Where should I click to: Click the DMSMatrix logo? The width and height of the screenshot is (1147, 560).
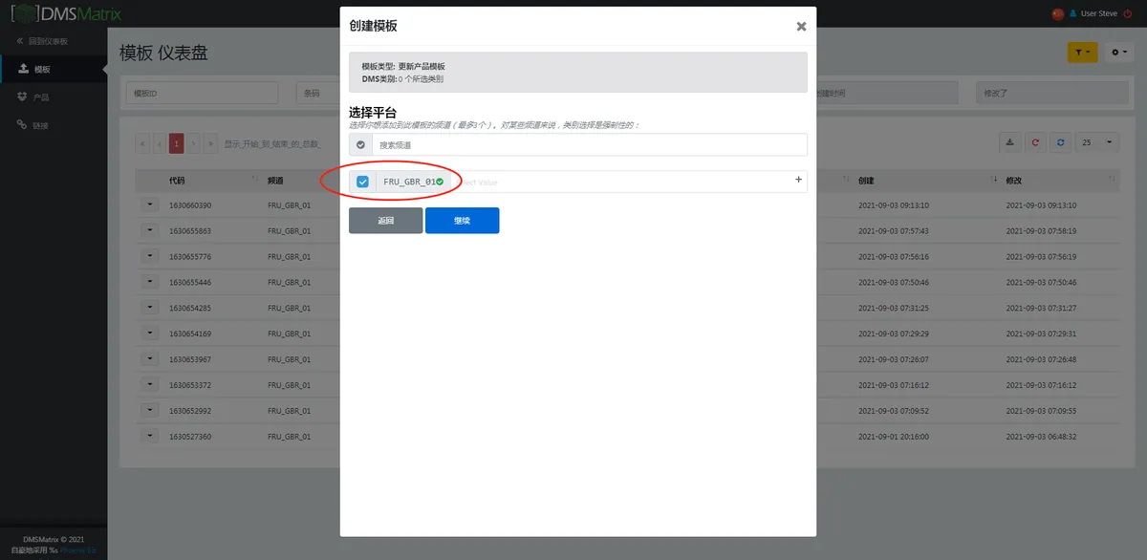point(67,14)
